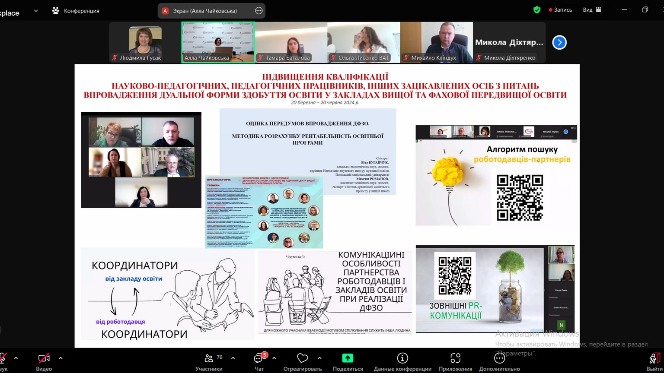Open the Apps icon

click(x=455, y=358)
